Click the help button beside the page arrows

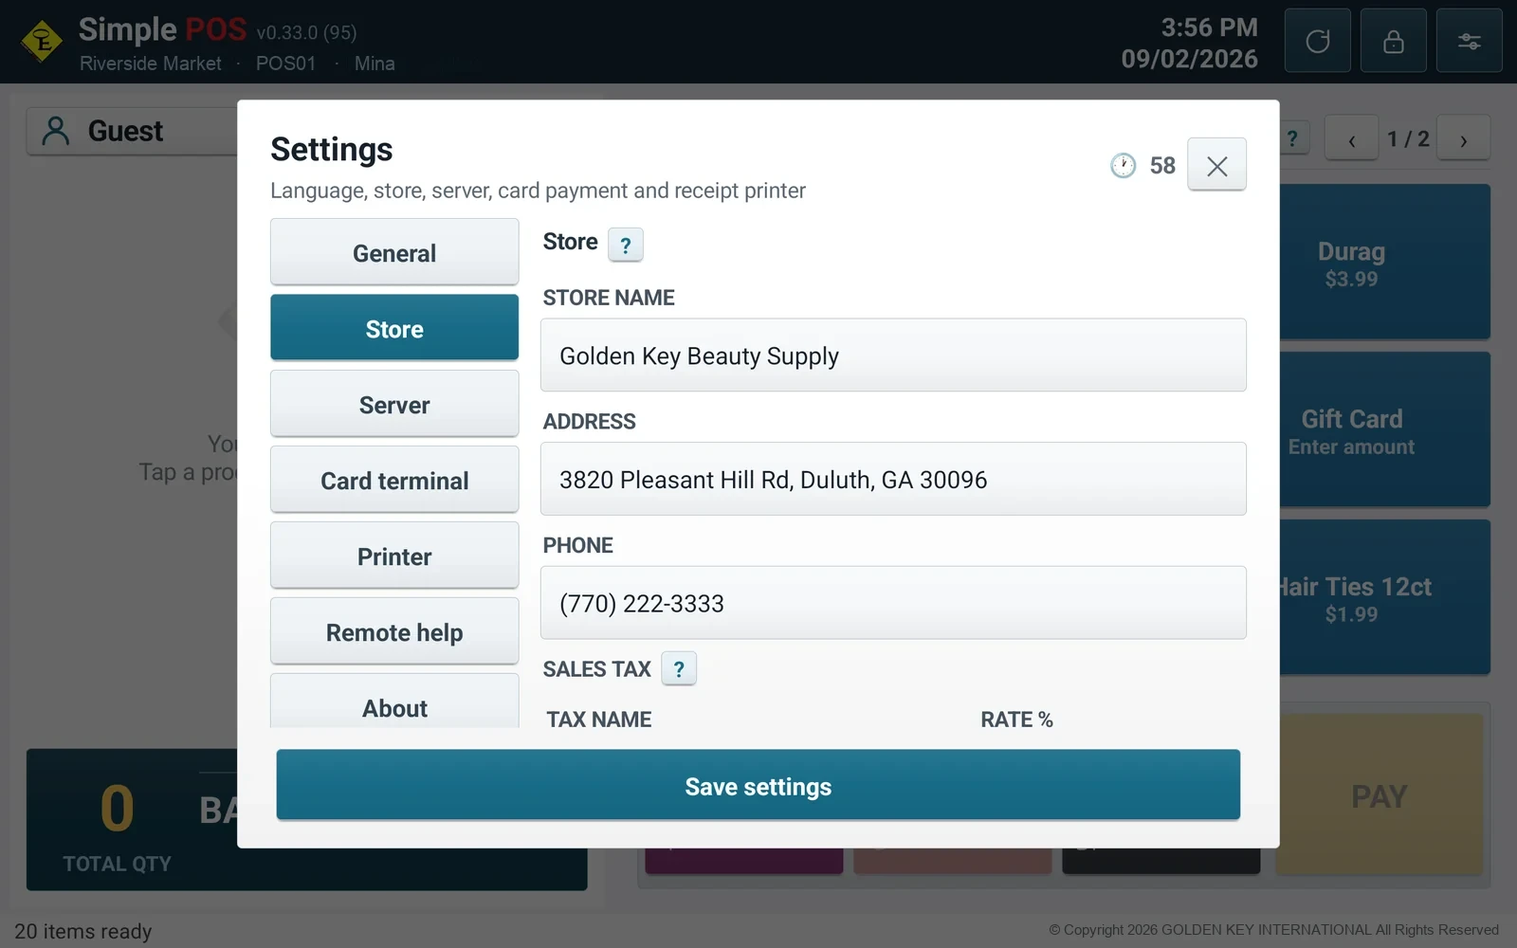point(1294,139)
